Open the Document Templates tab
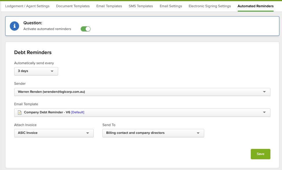 coord(73,6)
